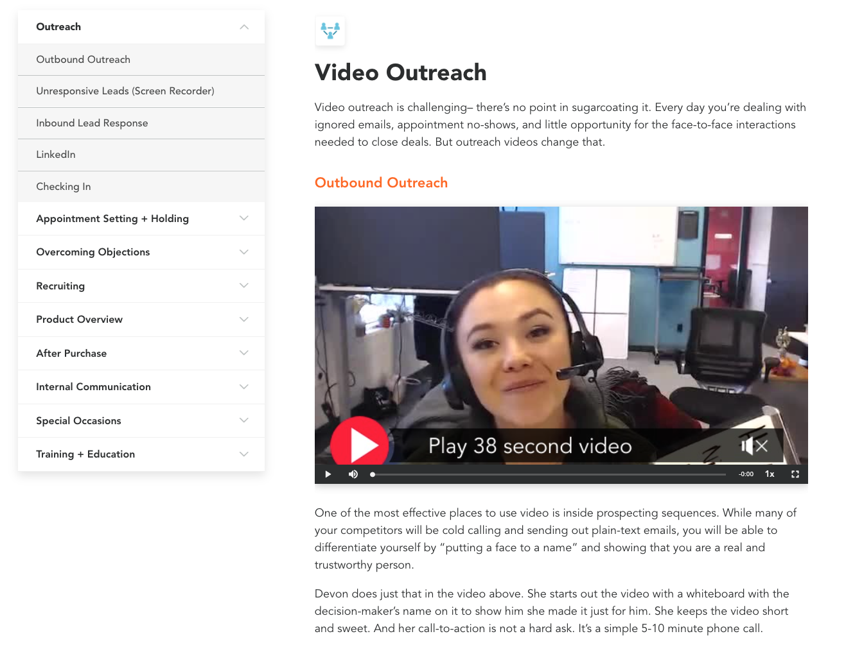Image resolution: width=846 pixels, height=652 pixels.
Task: Expand the Overcoming Objections chevron
Action: pos(244,252)
